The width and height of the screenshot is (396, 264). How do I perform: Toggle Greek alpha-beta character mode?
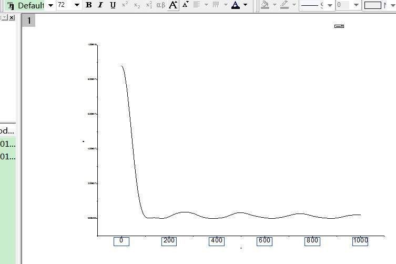click(x=160, y=5)
